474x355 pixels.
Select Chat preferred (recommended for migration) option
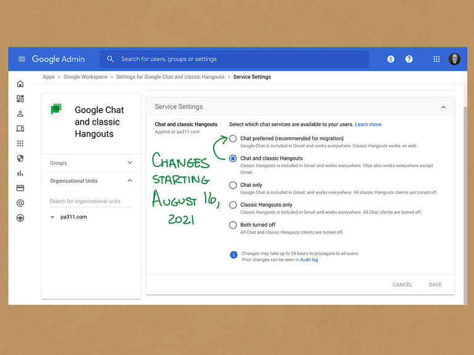click(x=233, y=139)
